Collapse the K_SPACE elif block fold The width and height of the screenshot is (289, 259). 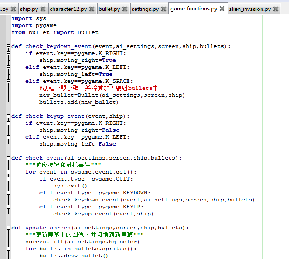8,81
